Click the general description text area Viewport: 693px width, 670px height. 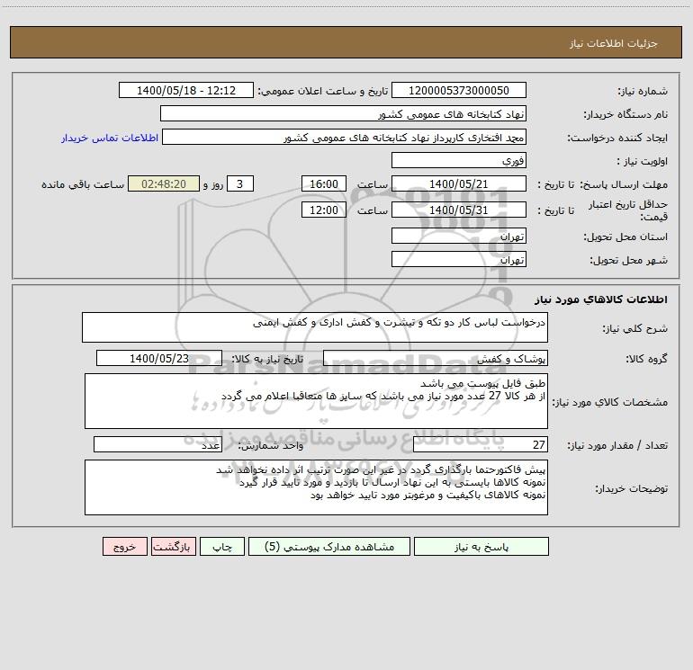(x=315, y=327)
